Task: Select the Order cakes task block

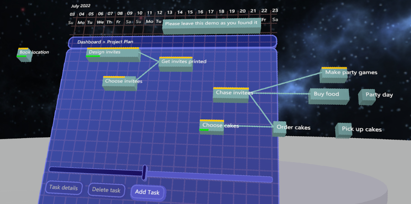Action: [x=279, y=128]
